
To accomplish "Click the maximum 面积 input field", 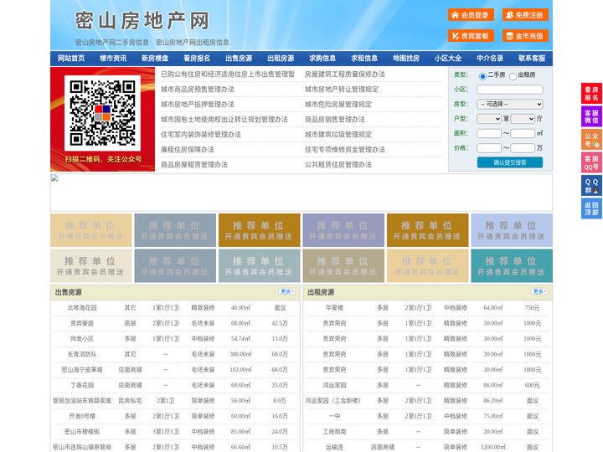I will click(x=523, y=133).
